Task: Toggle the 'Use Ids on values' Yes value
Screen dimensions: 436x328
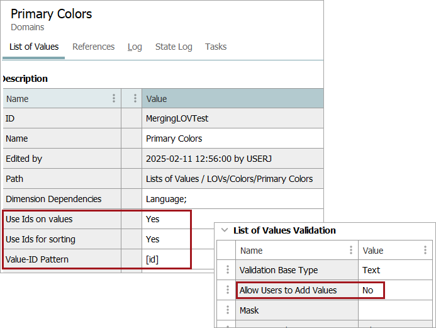Action: coord(153,219)
